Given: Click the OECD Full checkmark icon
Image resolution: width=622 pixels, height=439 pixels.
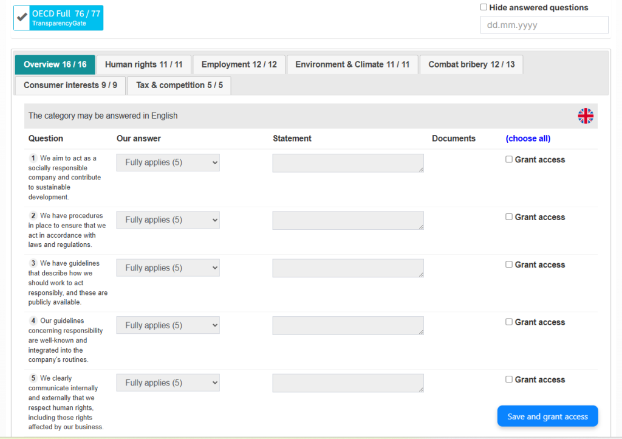Looking at the screenshot, I should click(x=22, y=18).
